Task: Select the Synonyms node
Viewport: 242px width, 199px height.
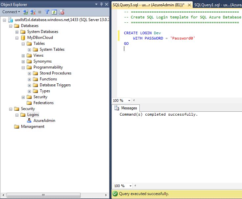Action: click(43, 61)
